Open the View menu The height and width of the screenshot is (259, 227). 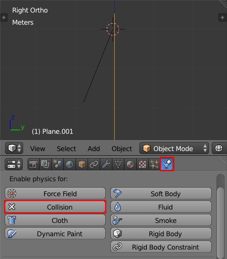(38, 149)
